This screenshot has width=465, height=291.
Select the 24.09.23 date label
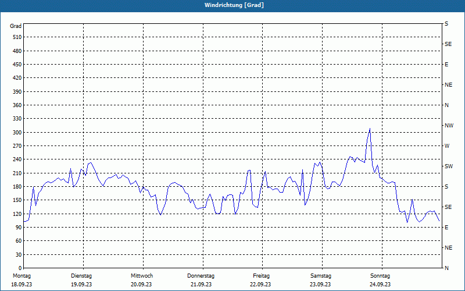(x=380, y=285)
